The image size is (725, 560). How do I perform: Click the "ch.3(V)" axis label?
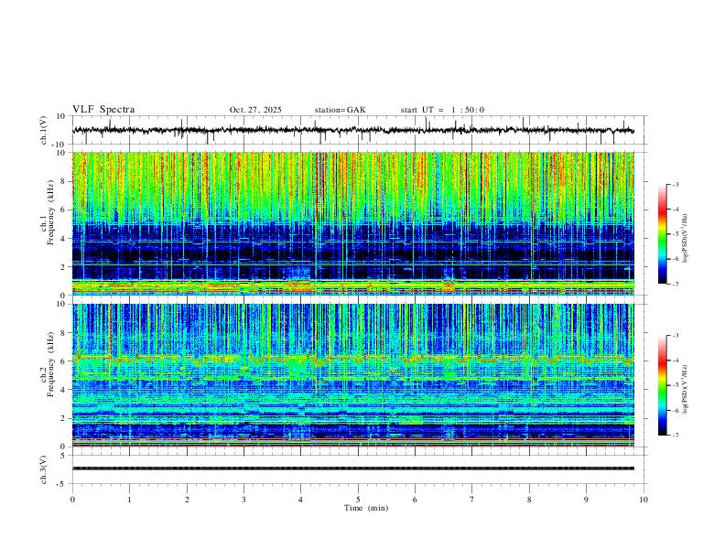44,469
